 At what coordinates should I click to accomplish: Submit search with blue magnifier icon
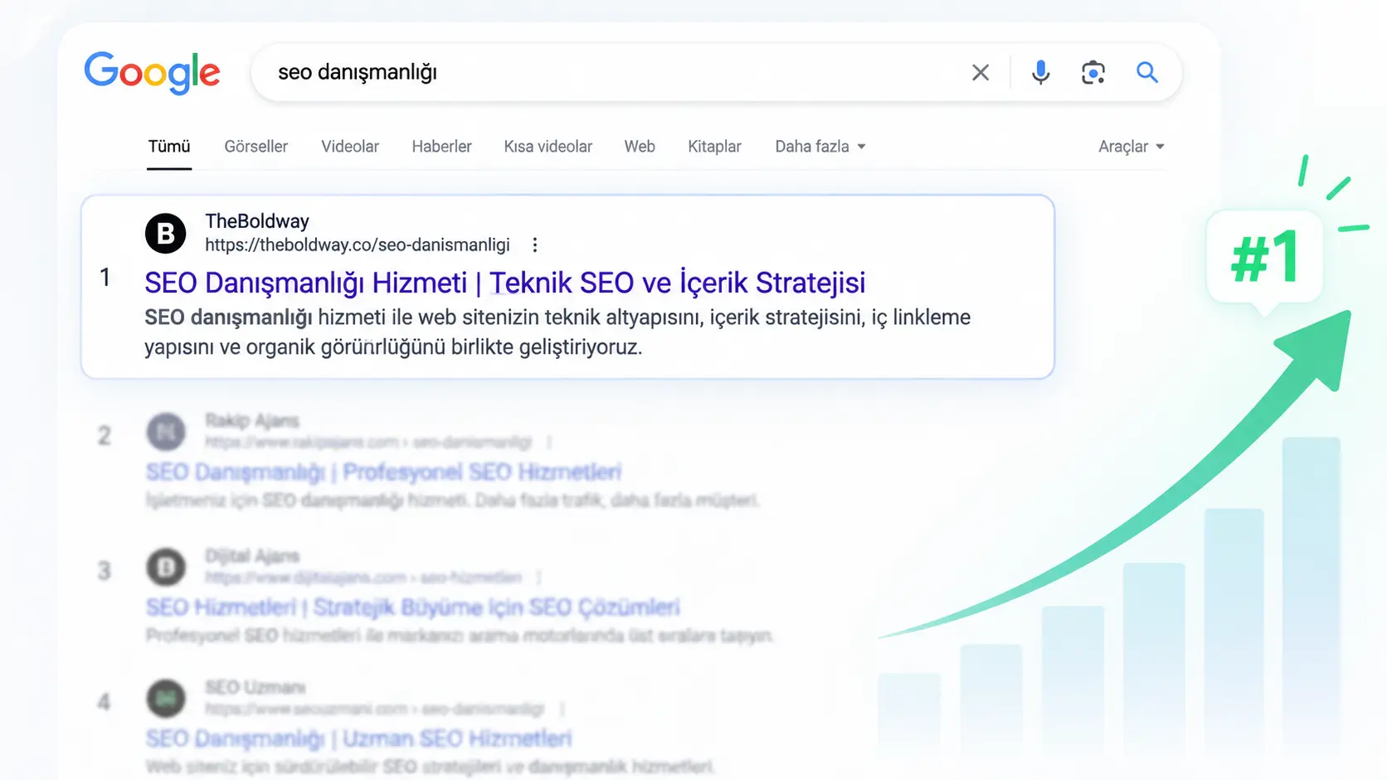pyautogui.click(x=1147, y=73)
